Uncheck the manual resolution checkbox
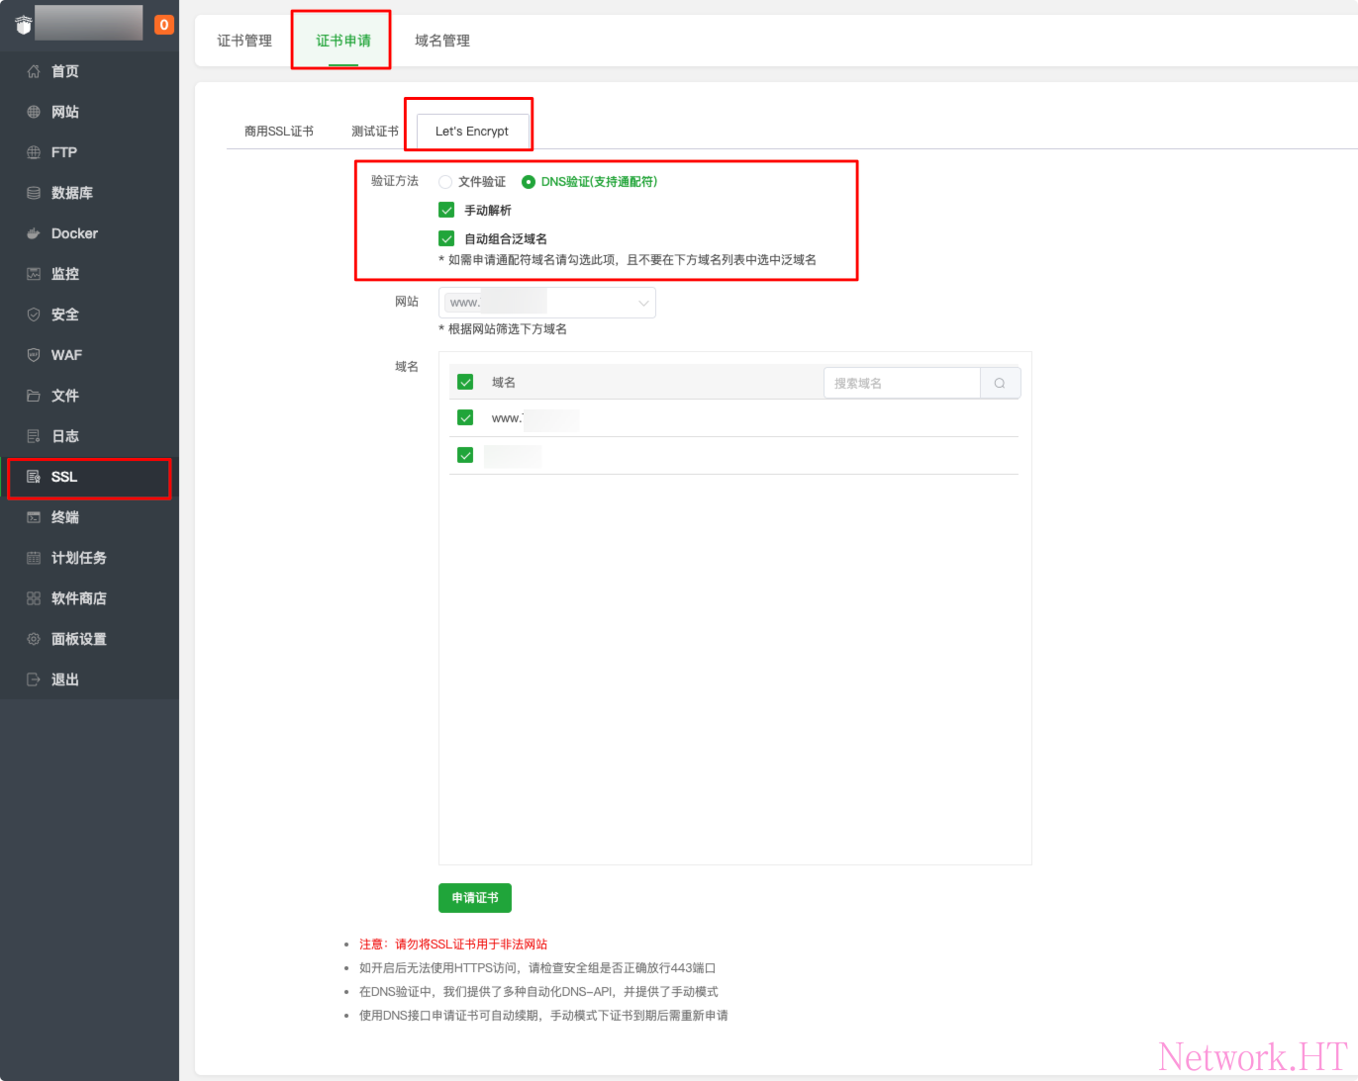Viewport: 1358px width, 1081px height. coord(446,211)
